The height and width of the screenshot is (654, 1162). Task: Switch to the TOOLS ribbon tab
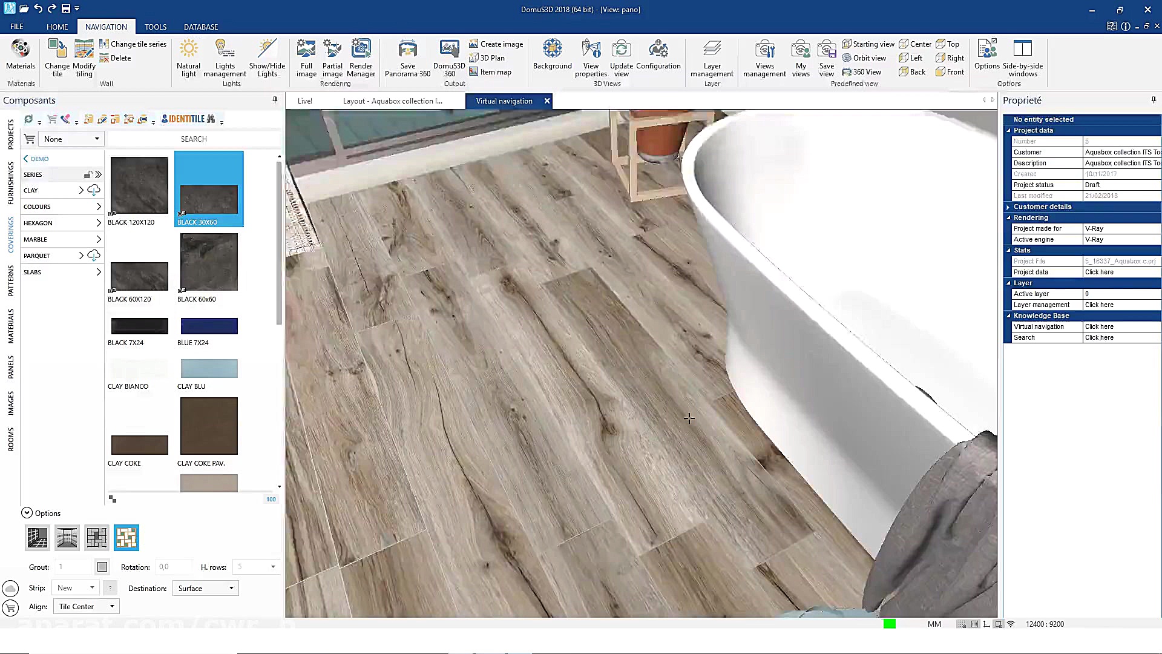tap(155, 27)
